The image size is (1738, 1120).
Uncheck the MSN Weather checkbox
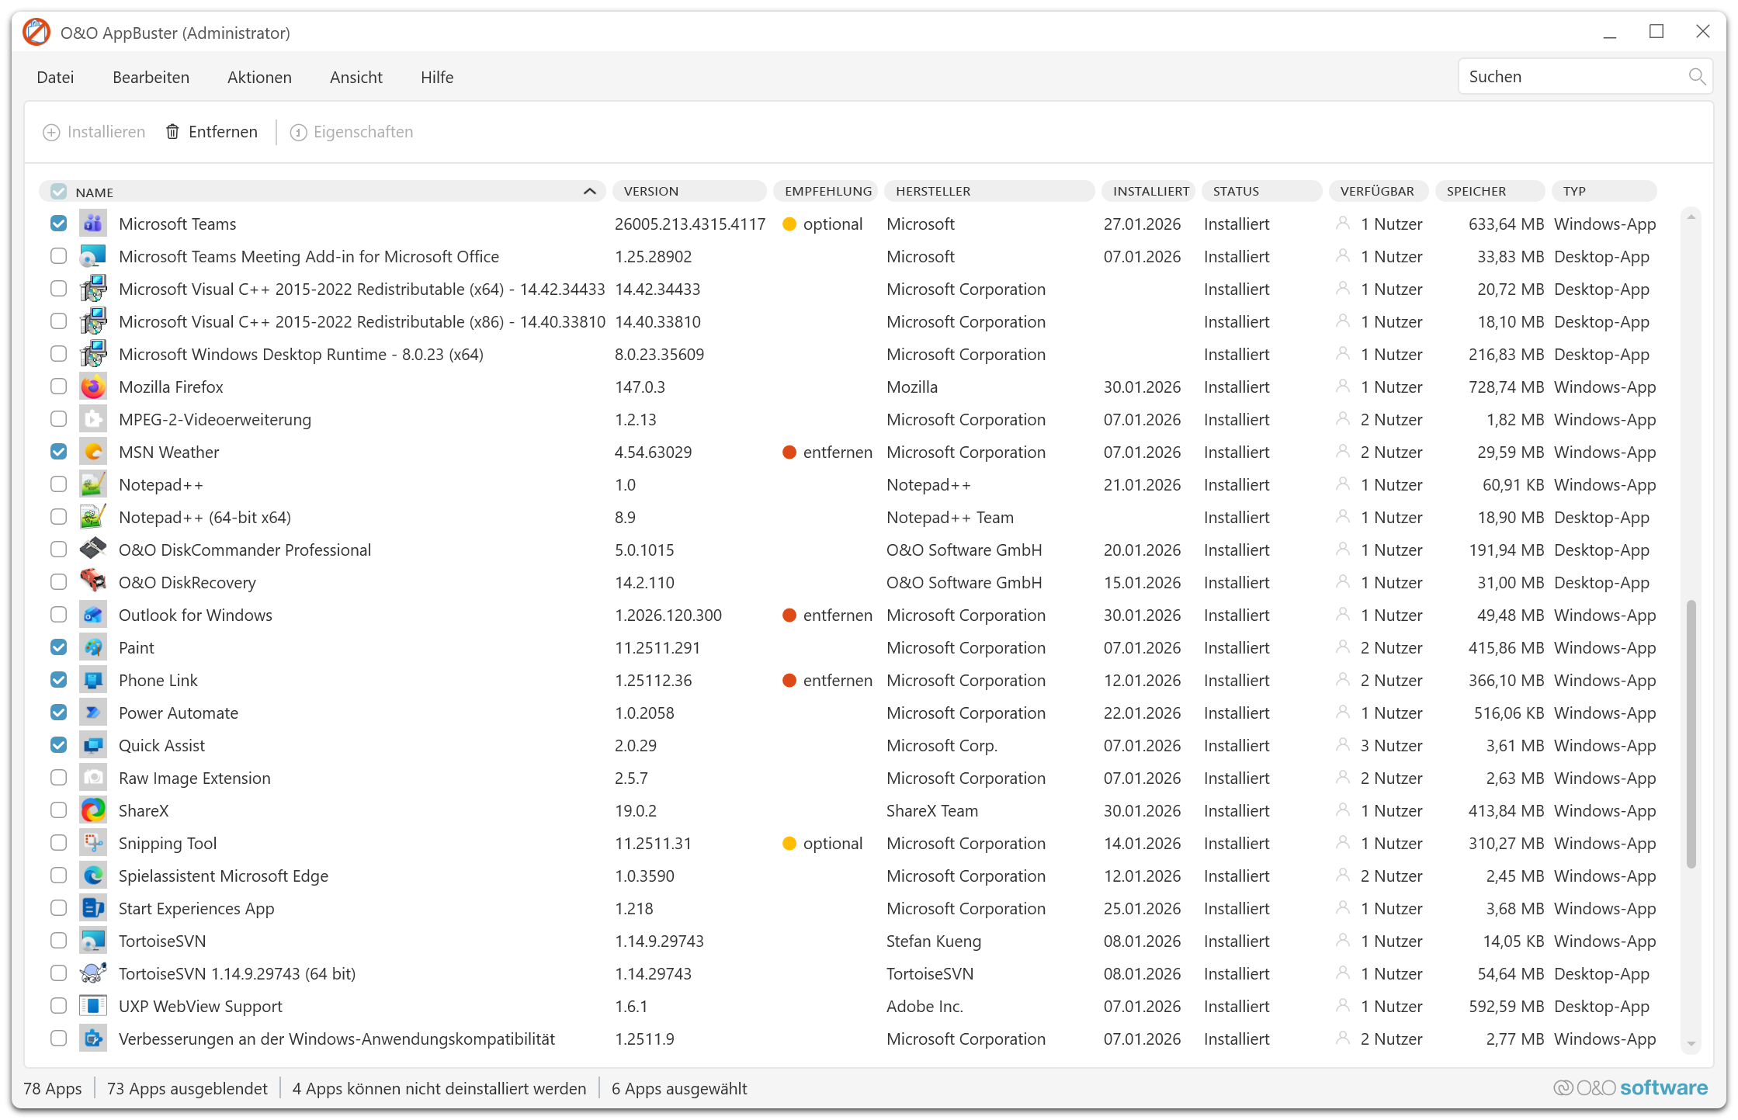59,452
